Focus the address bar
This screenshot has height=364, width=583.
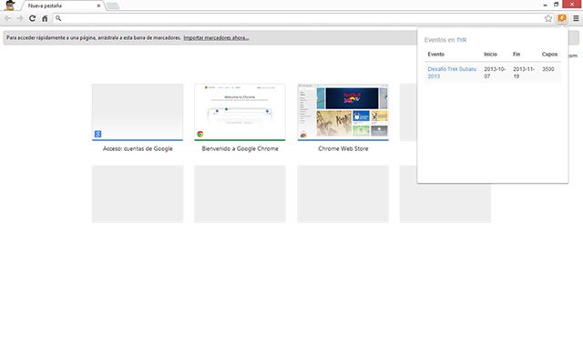tap(302, 18)
